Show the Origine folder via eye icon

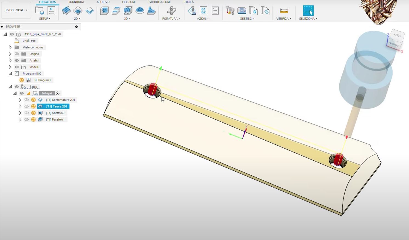coord(17,54)
